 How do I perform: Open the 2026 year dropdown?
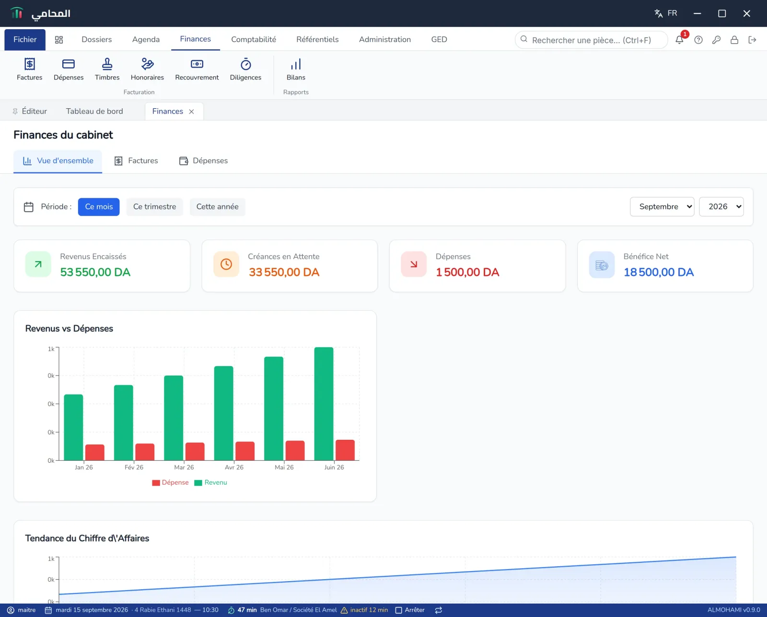721,207
